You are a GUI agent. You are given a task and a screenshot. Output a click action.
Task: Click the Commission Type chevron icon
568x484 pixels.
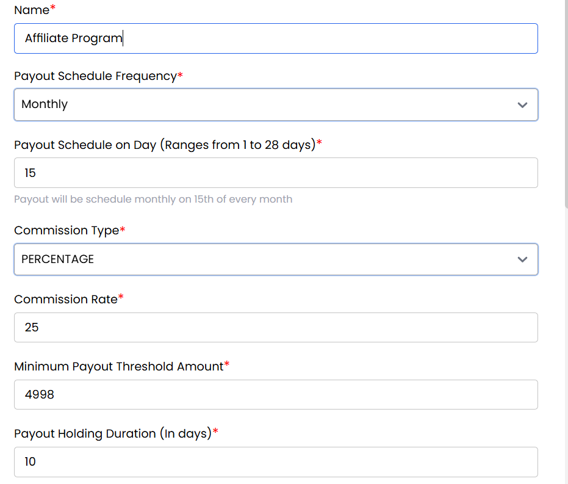(x=522, y=259)
